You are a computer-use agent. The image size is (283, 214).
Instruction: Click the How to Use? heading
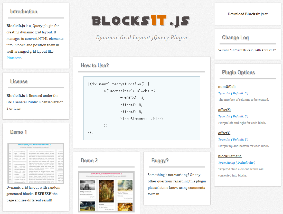coord(95,65)
